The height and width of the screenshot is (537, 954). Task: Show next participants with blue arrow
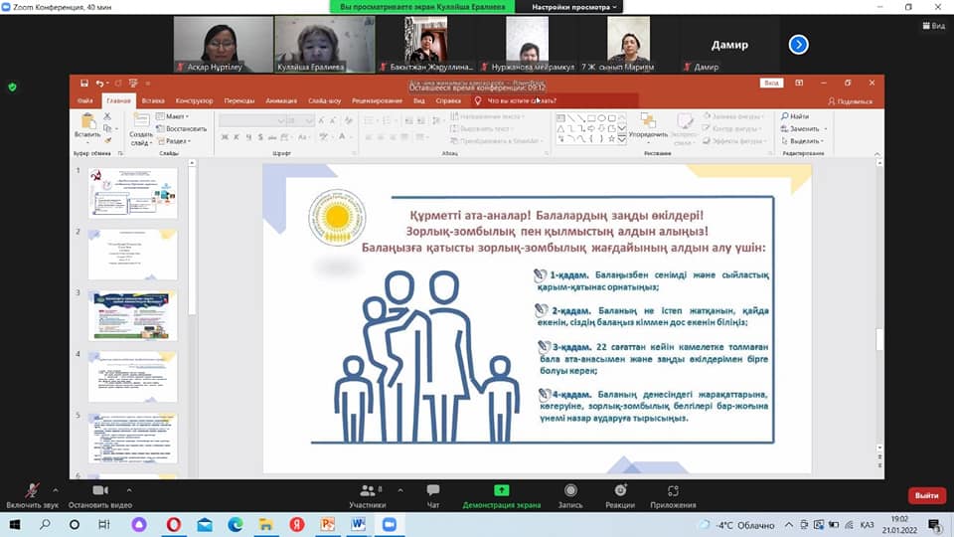[x=799, y=44]
